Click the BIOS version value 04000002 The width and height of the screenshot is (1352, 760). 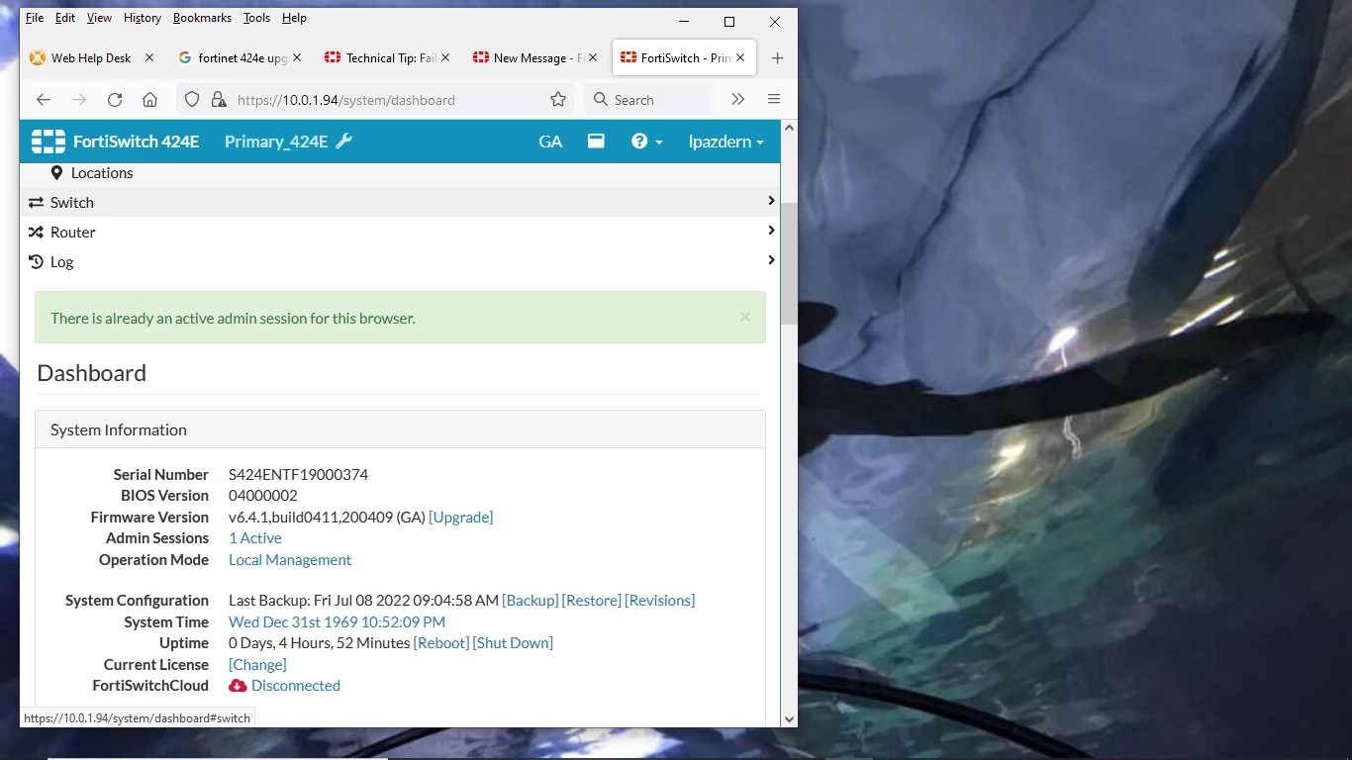pos(263,496)
